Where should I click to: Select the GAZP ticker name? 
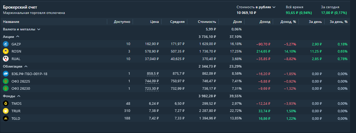(x=16, y=44)
